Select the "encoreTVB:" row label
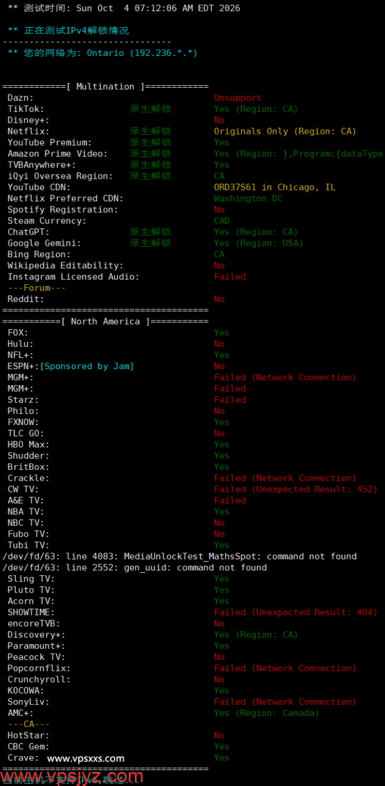The height and width of the screenshot is (786, 385). pyautogui.click(x=34, y=623)
